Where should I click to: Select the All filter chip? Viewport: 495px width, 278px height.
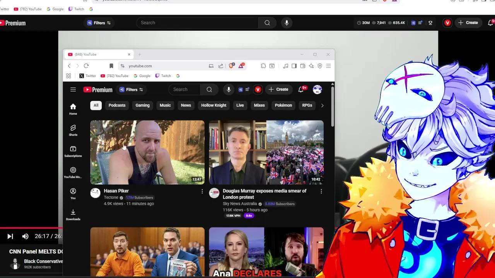pyautogui.click(x=96, y=105)
